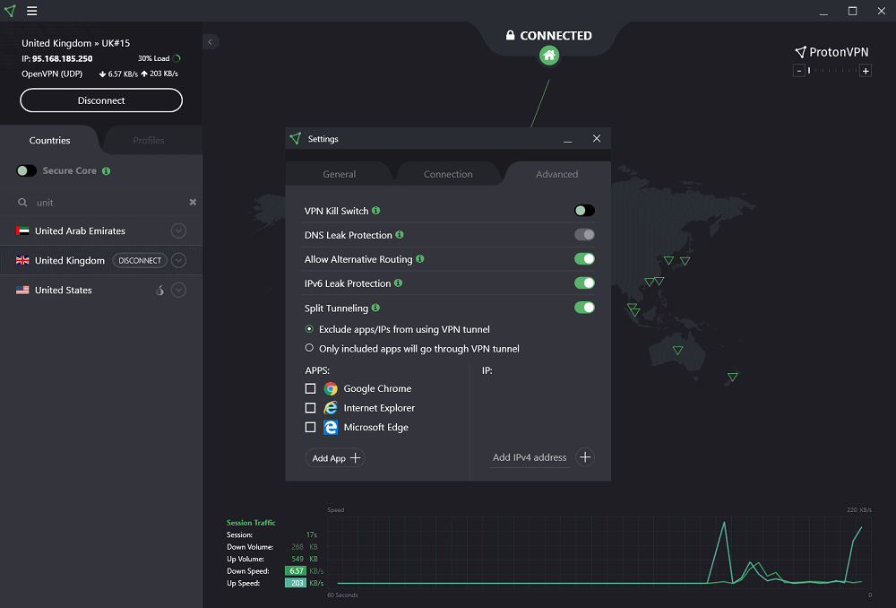Viewport: 896px width, 608px height.
Task: Check the Microsoft Edge checkbox
Action: pos(310,427)
